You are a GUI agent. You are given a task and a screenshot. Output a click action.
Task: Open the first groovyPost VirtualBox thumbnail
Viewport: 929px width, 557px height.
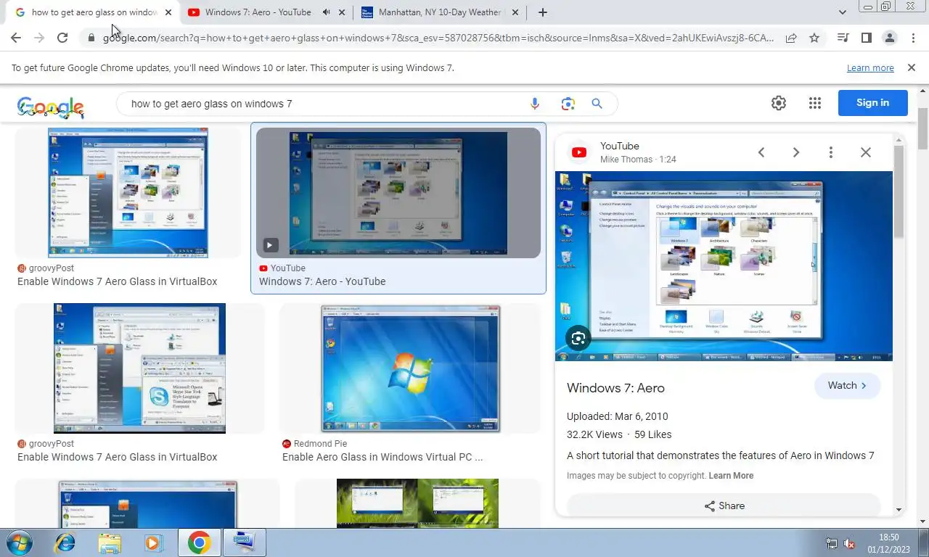tap(128, 193)
